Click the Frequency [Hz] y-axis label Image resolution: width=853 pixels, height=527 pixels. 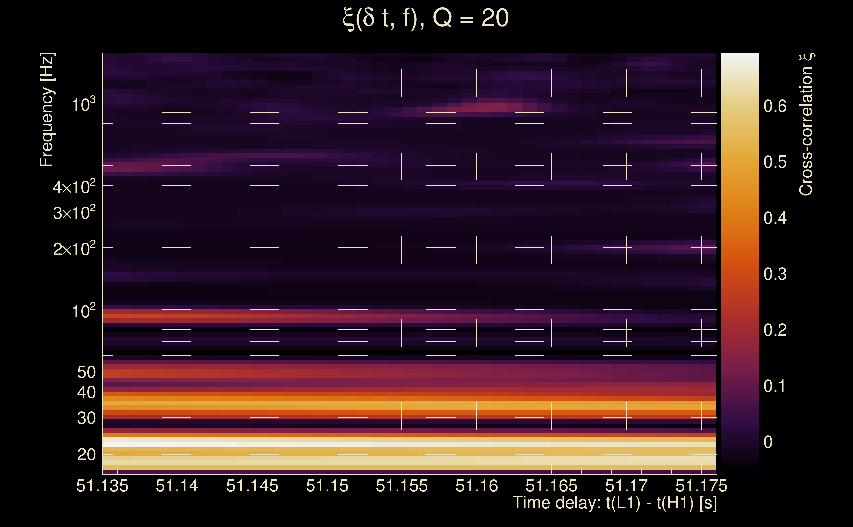(47, 110)
